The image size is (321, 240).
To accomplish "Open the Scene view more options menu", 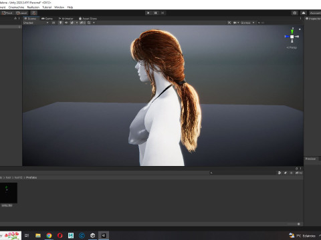I will (300, 19).
